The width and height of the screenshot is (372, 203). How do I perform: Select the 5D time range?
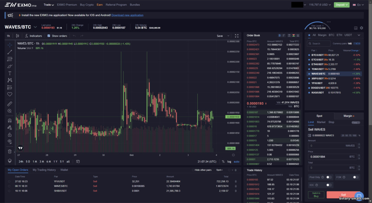coord(28,161)
